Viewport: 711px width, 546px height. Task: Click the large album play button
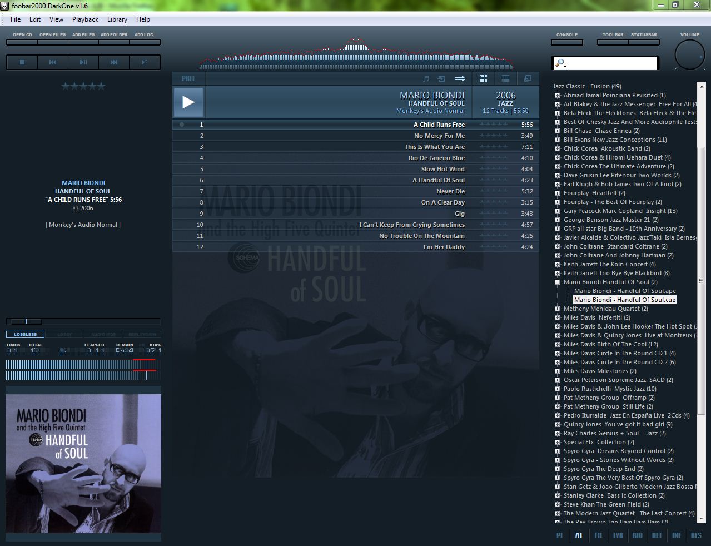pyautogui.click(x=188, y=102)
